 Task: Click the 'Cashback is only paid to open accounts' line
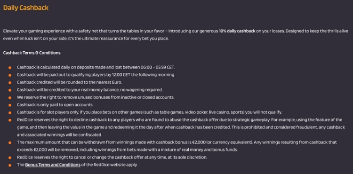[55, 105]
